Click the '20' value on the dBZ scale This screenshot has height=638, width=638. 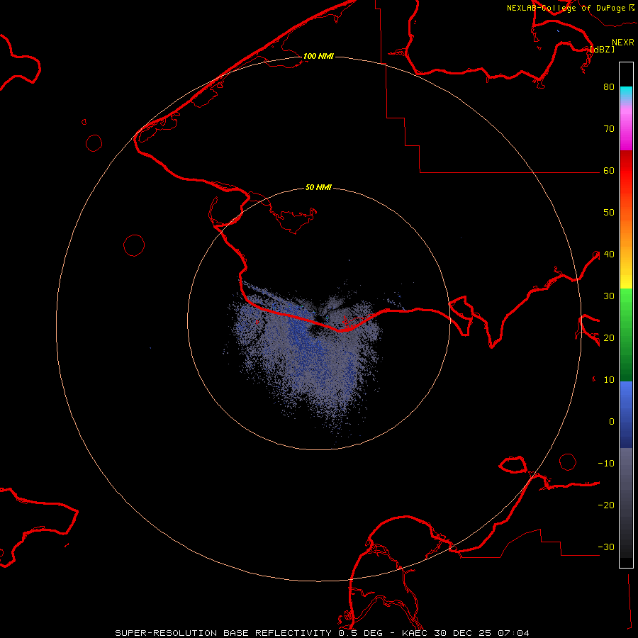tap(609, 338)
